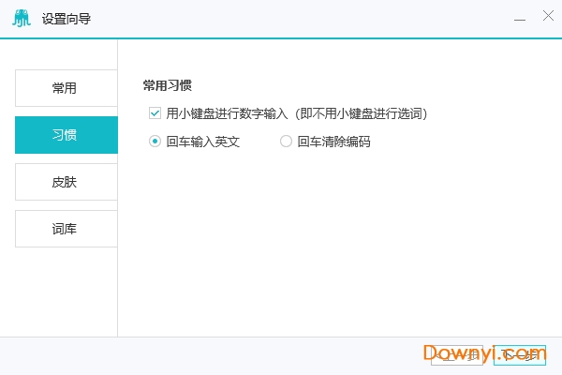Click the 回车输入英文 label text
562x375 pixels.
[203, 142]
